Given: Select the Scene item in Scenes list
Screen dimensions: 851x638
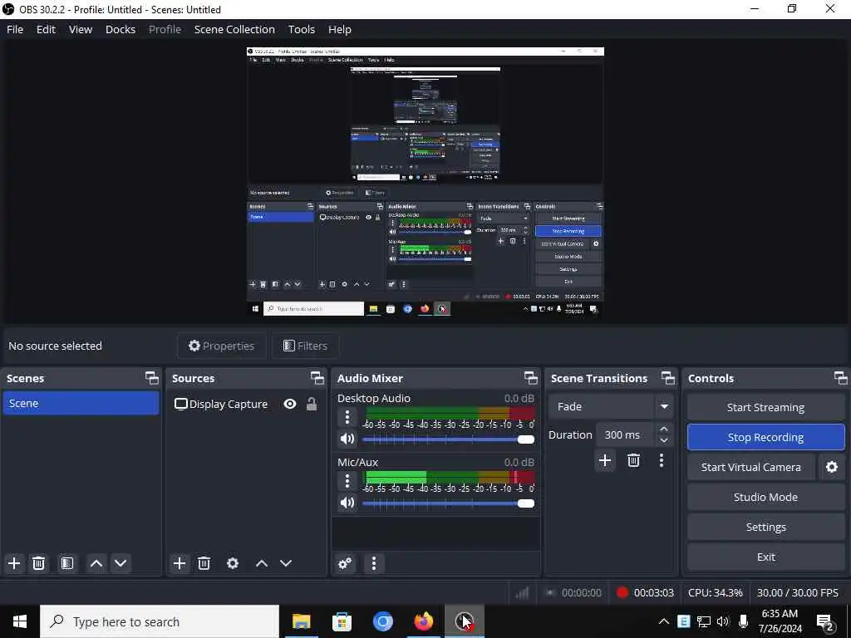Looking at the screenshot, I should (x=81, y=403).
